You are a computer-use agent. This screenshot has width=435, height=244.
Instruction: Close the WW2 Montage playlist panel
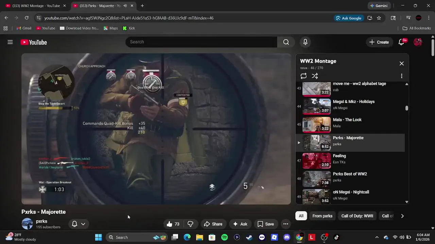(402, 63)
